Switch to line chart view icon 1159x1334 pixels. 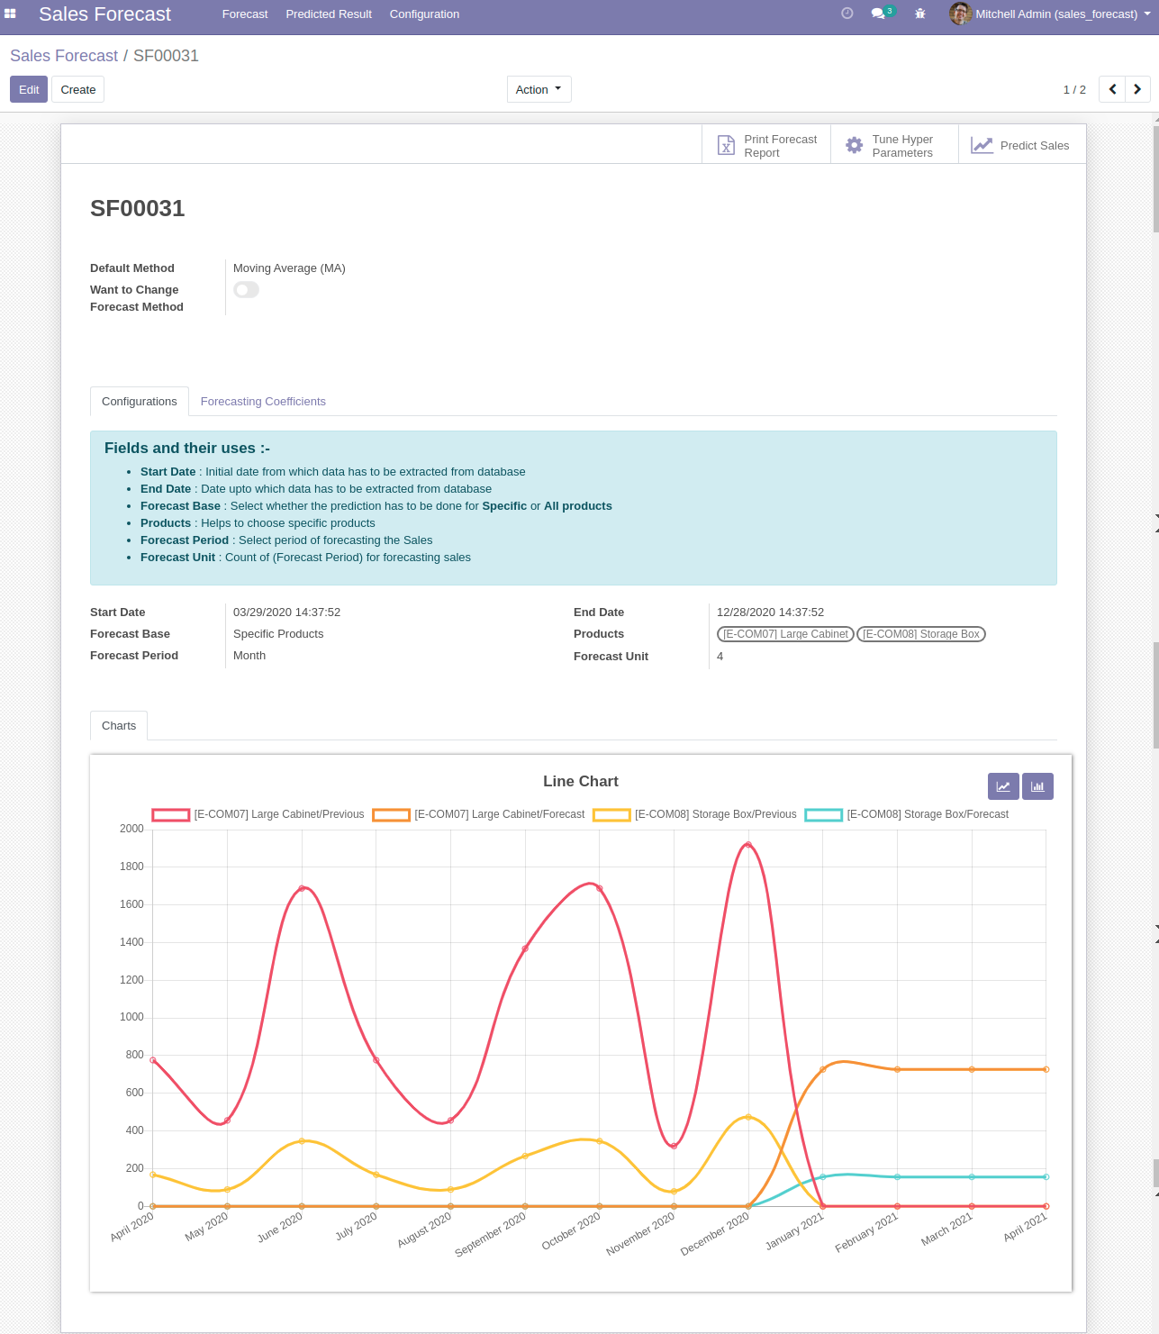(1002, 786)
